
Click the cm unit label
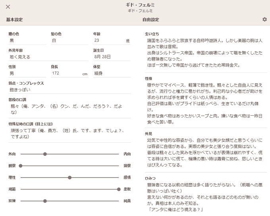click(85, 74)
